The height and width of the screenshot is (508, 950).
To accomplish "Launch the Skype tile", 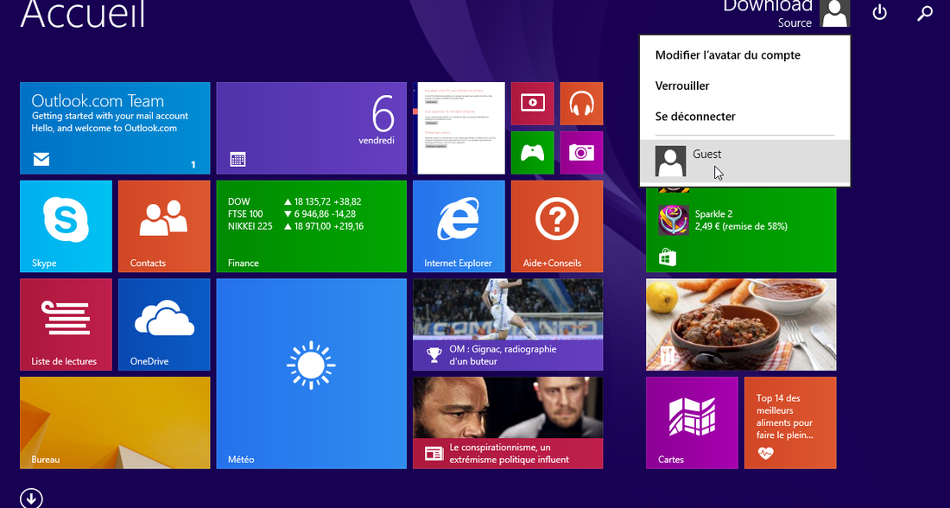I will 66,226.
